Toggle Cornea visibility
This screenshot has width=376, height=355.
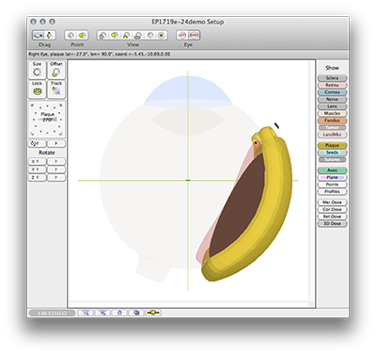332,92
